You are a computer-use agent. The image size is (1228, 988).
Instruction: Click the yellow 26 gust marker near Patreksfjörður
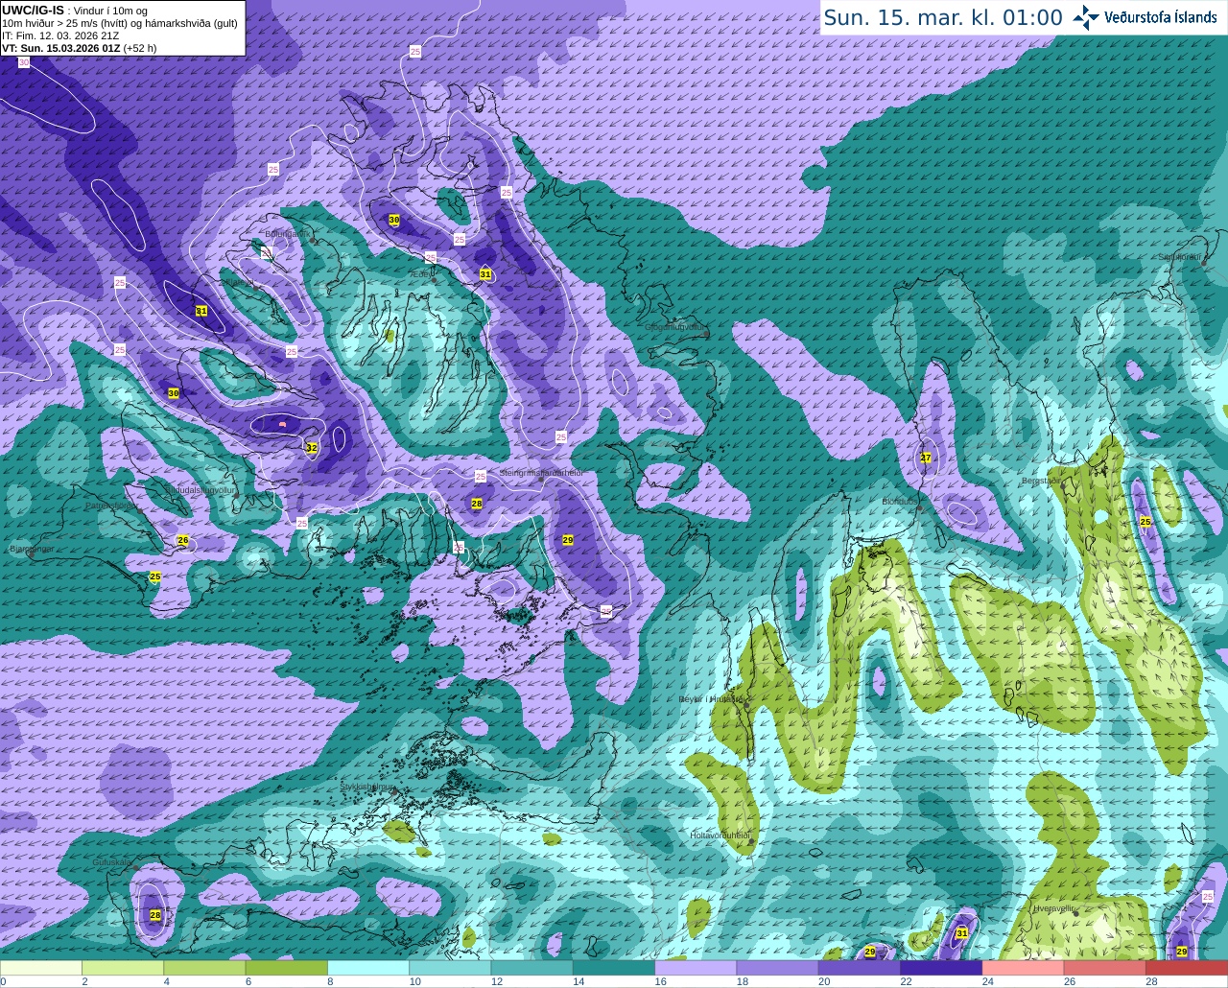tap(183, 540)
